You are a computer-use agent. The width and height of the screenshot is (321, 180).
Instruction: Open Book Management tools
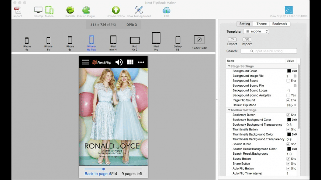point(139,10)
